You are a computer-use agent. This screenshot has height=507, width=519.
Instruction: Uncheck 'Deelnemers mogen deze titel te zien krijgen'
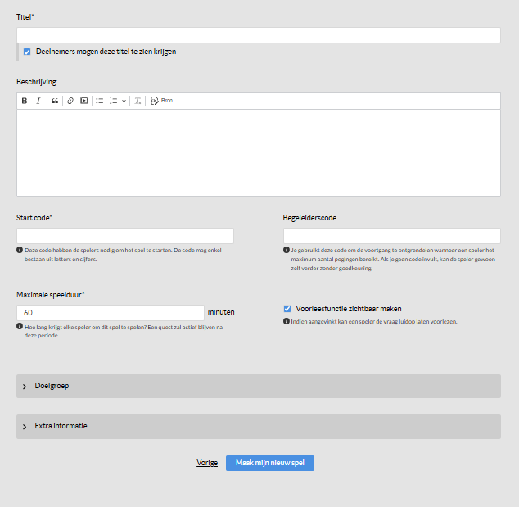(27, 52)
